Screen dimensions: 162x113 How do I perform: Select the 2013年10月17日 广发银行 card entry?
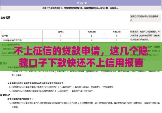(85, 71)
